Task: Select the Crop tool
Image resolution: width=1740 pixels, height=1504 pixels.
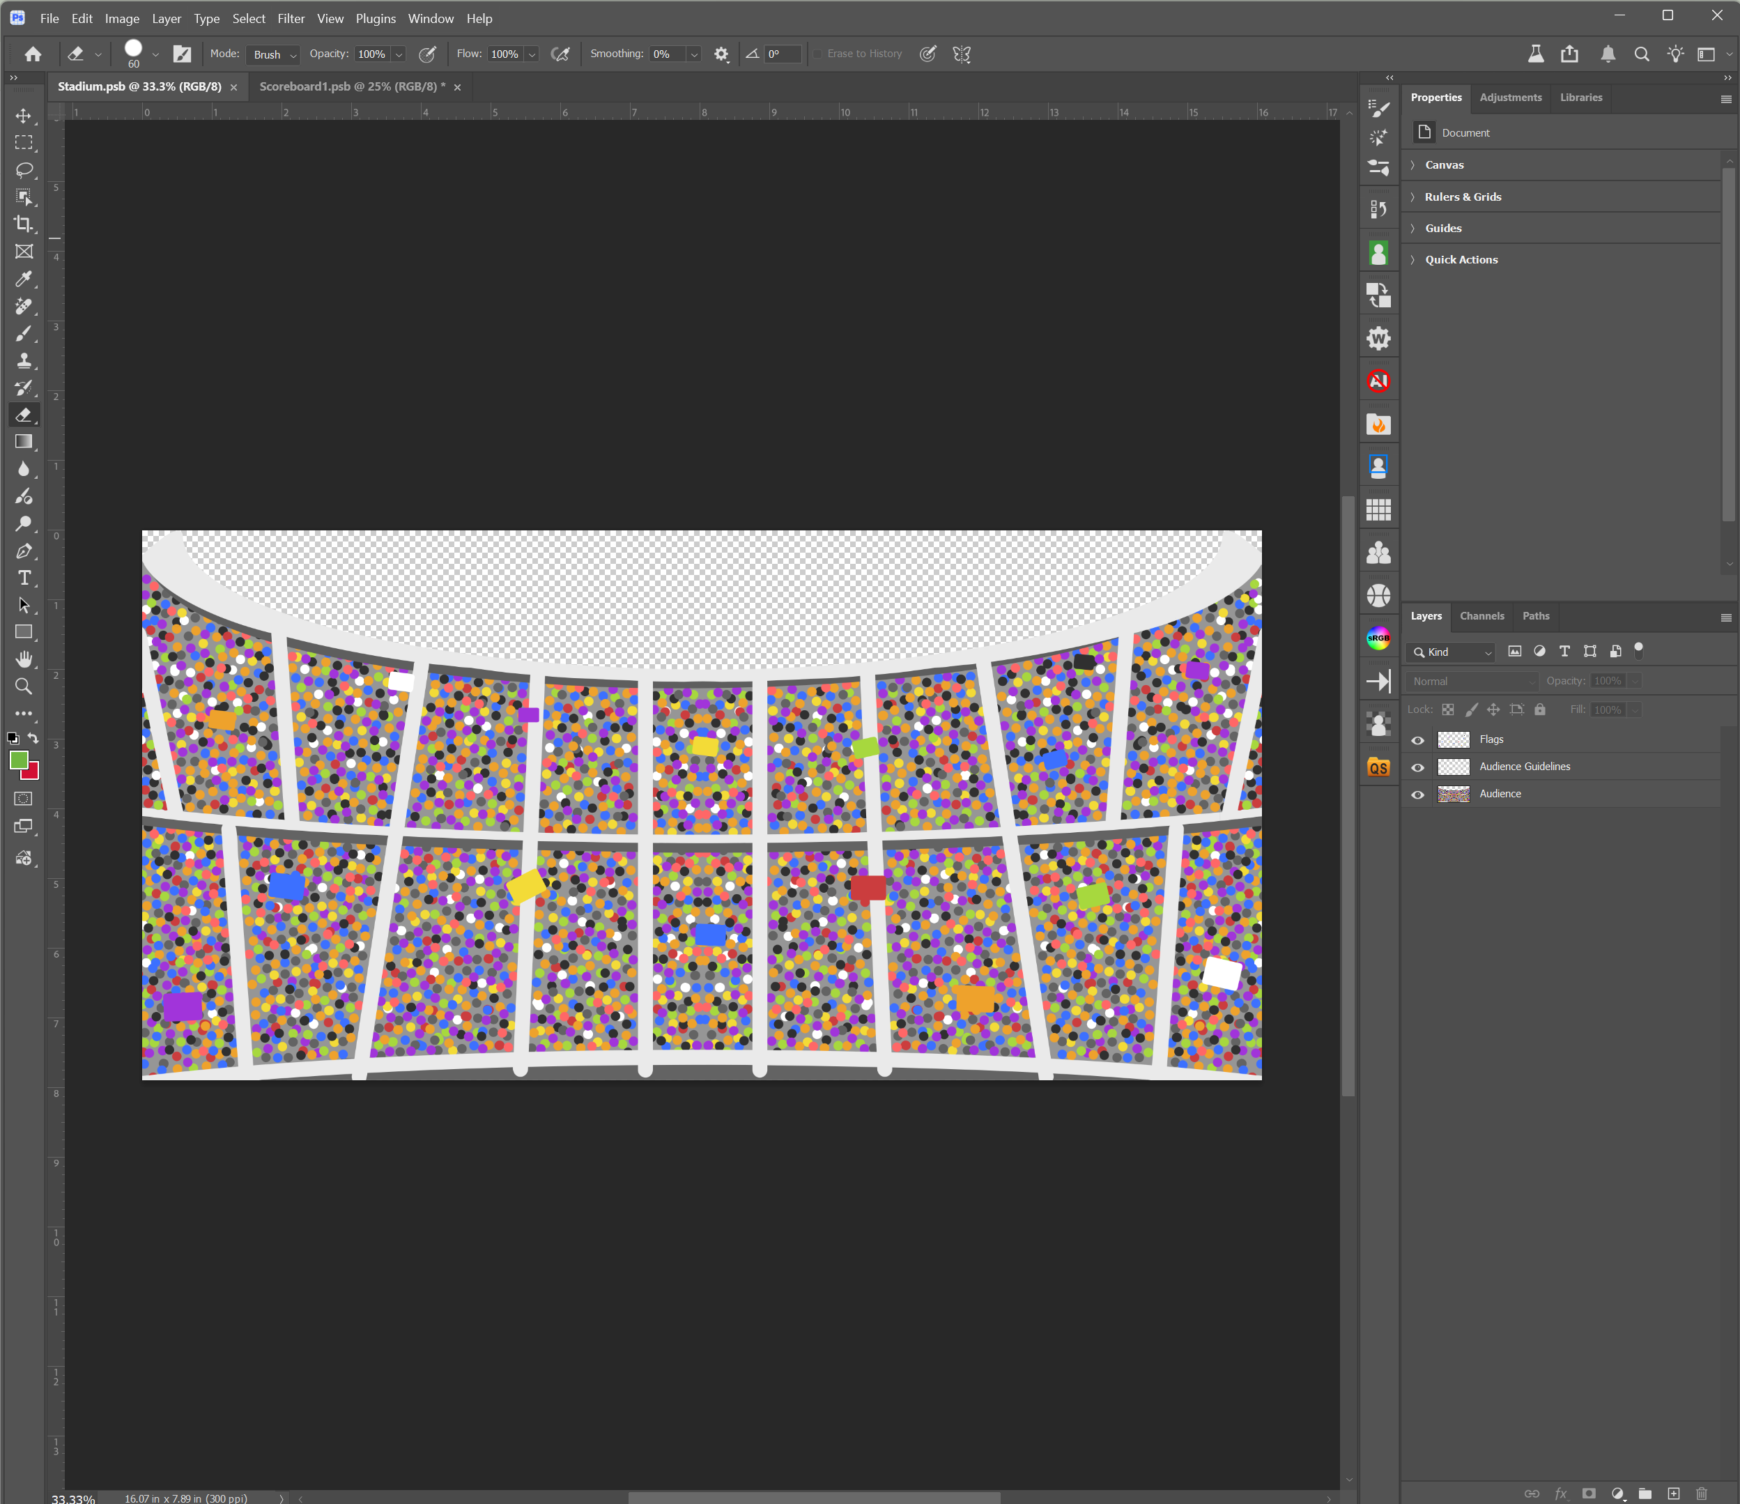Action: 24,224
